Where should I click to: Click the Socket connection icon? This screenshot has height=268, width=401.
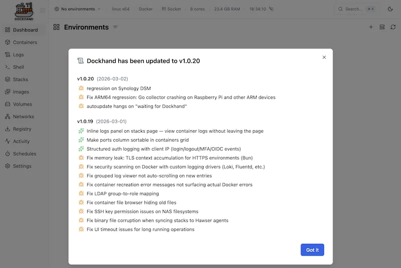point(164,9)
